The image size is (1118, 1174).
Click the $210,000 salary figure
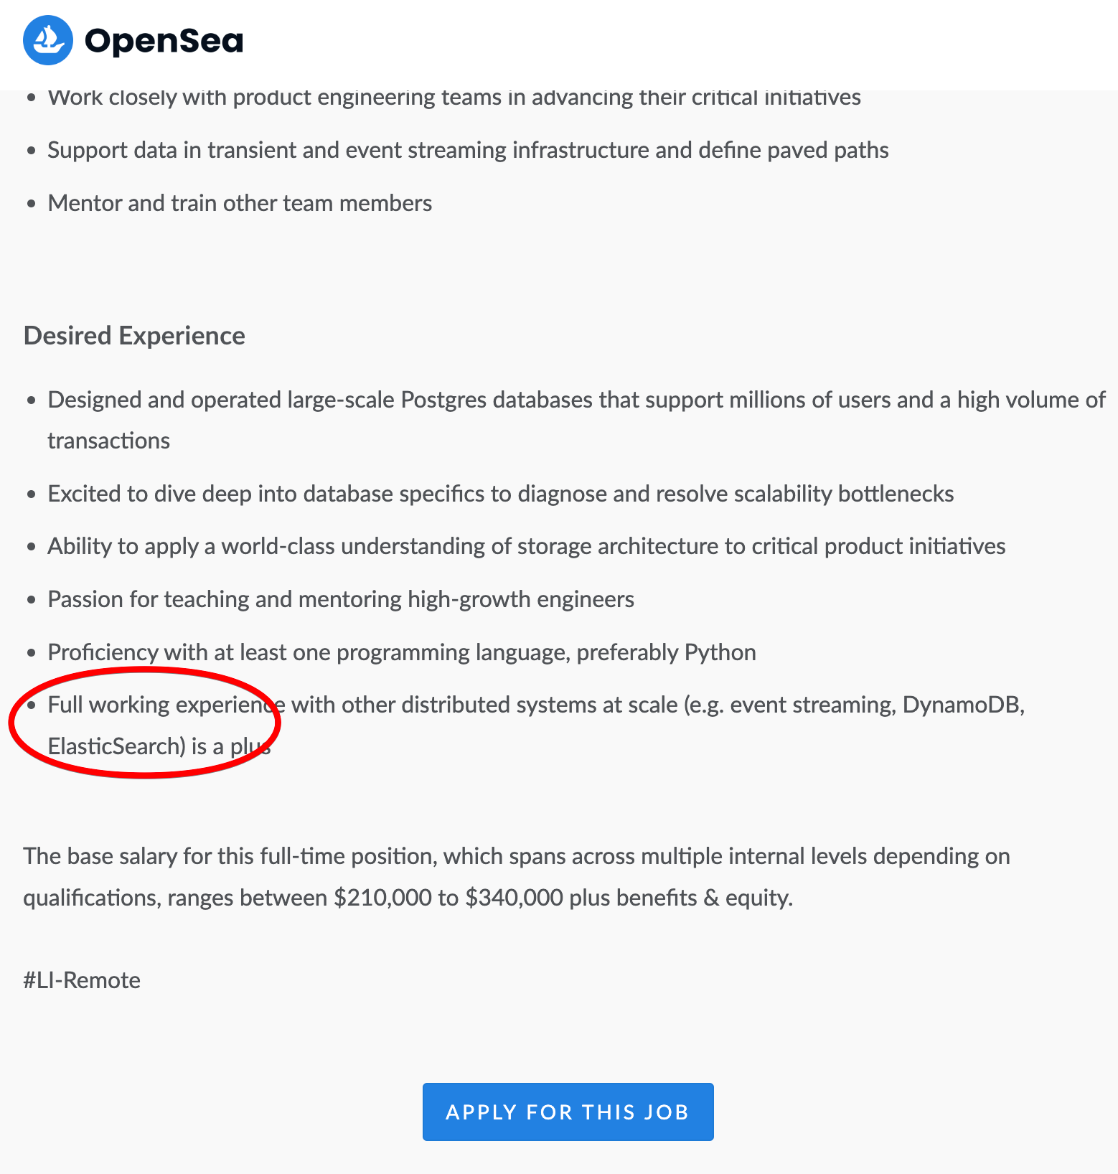(x=382, y=898)
